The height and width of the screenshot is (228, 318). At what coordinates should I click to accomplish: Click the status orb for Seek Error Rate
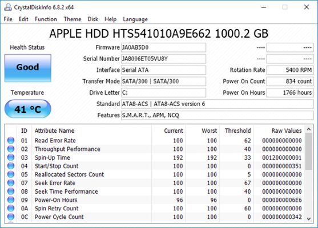coord(11,183)
